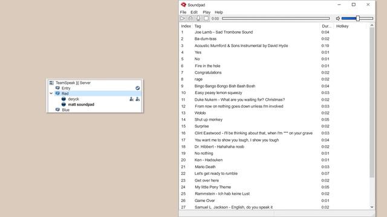Select the 'Congratulations' sound

208,72
